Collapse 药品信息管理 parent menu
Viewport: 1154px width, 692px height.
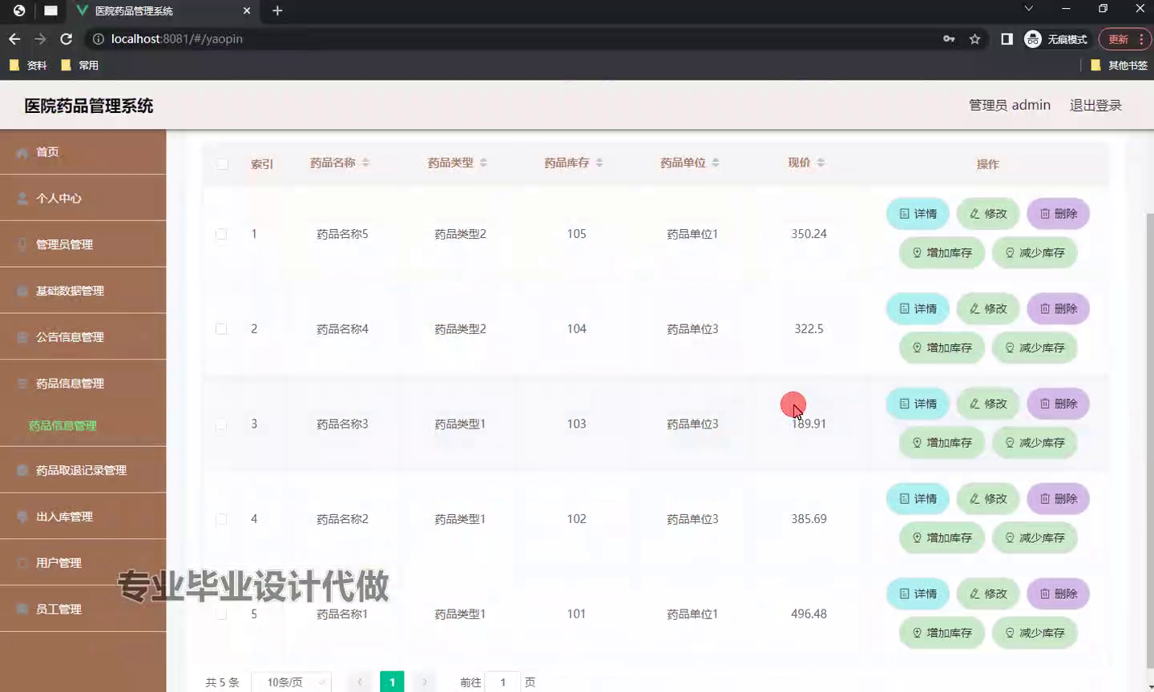click(83, 384)
